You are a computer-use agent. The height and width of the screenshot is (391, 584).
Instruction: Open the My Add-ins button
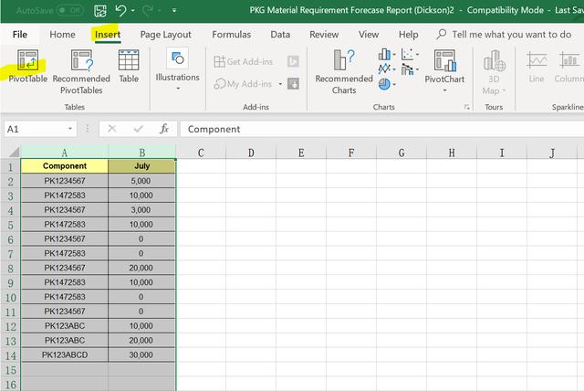click(243, 84)
